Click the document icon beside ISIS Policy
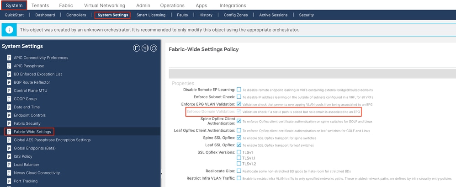This screenshot has width=456, height=187. click(x=9, y=156)
